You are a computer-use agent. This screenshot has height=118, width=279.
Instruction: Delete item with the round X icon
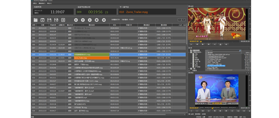click(97, 20)
